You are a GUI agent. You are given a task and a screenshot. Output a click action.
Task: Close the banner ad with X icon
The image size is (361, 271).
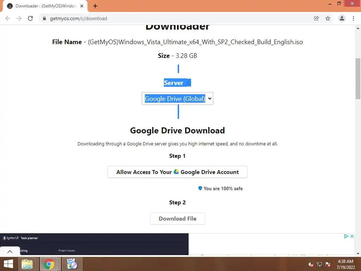tap(352, 236)
